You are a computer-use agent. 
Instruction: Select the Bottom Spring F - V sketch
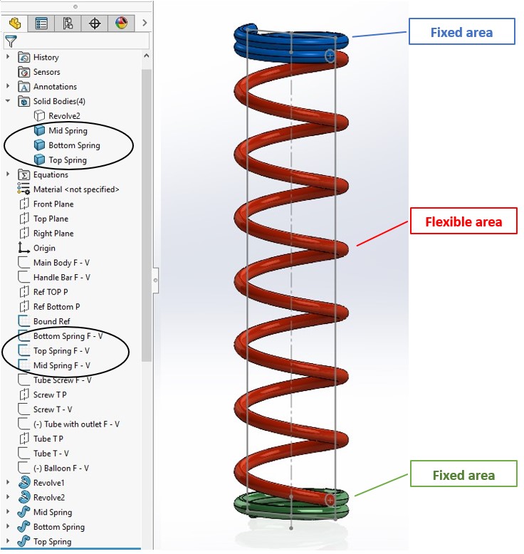point(68,336)
